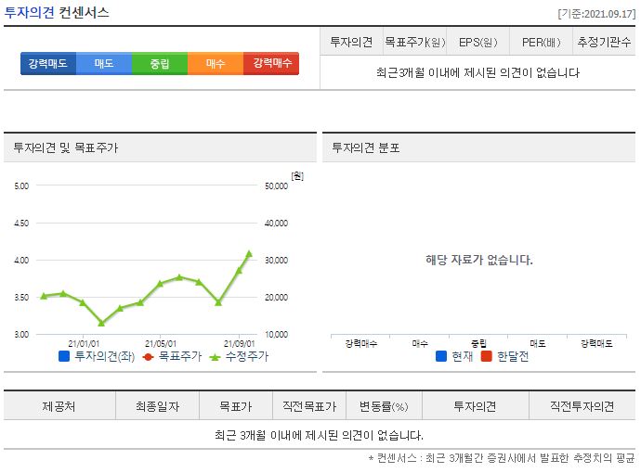The height and width of the screenshot is (473, 641).
Task: Click 최근3개월 이내 message in the summary table
Action: [x=477, y=72]
